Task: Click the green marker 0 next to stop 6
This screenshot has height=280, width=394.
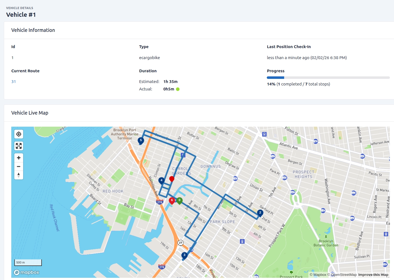Action: point(179,200)
